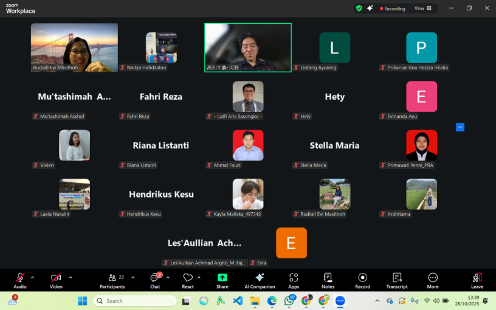
Task: Leave the meeting
Action: coord(477,279)
